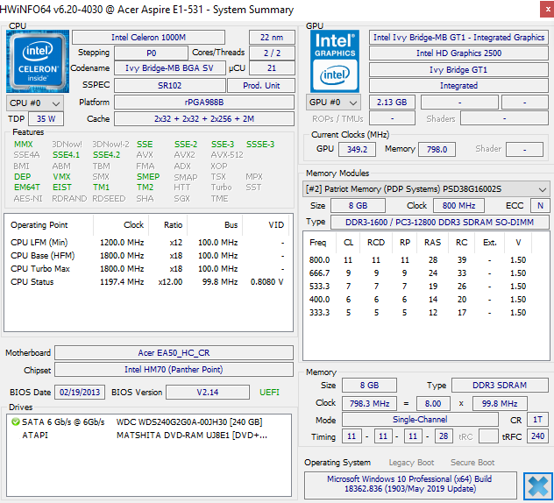The width and height of the screenshot is (554, 503).
Task: Click the SMEP feature label
Action: 148,177
